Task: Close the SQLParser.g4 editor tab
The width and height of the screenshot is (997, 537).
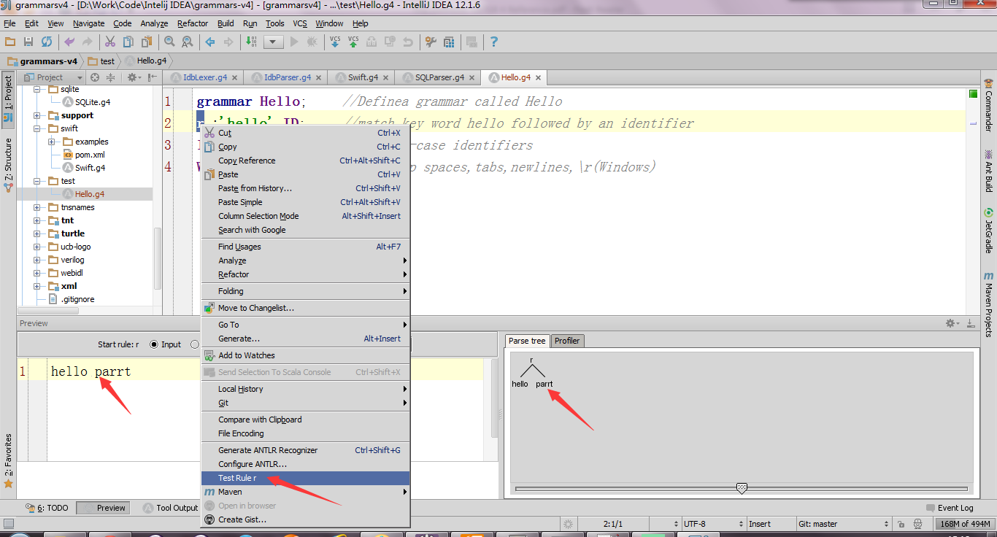Action: [x=471, y=77]
